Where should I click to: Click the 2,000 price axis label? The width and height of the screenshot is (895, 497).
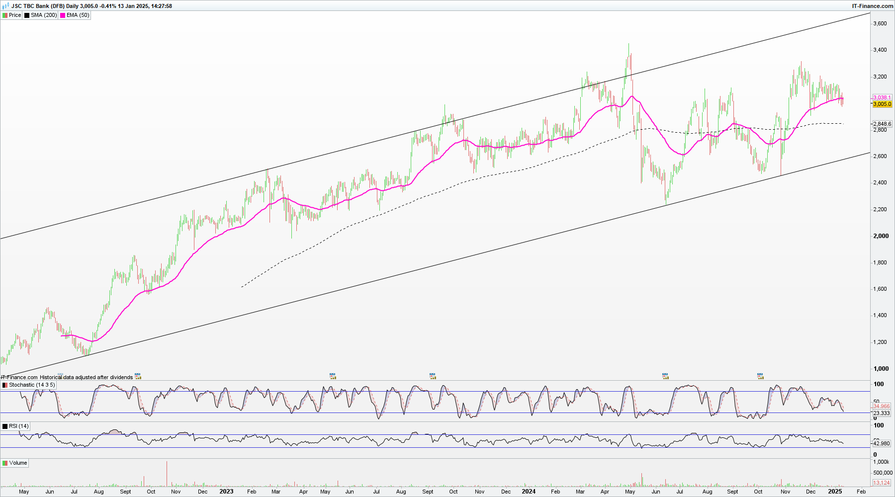pyautogui.click(x=881, y=236)
